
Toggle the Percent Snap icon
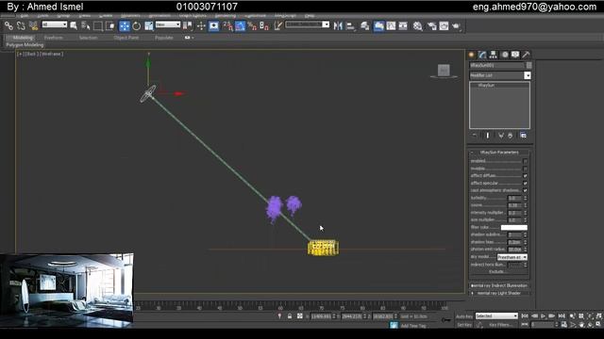(252, 25)
